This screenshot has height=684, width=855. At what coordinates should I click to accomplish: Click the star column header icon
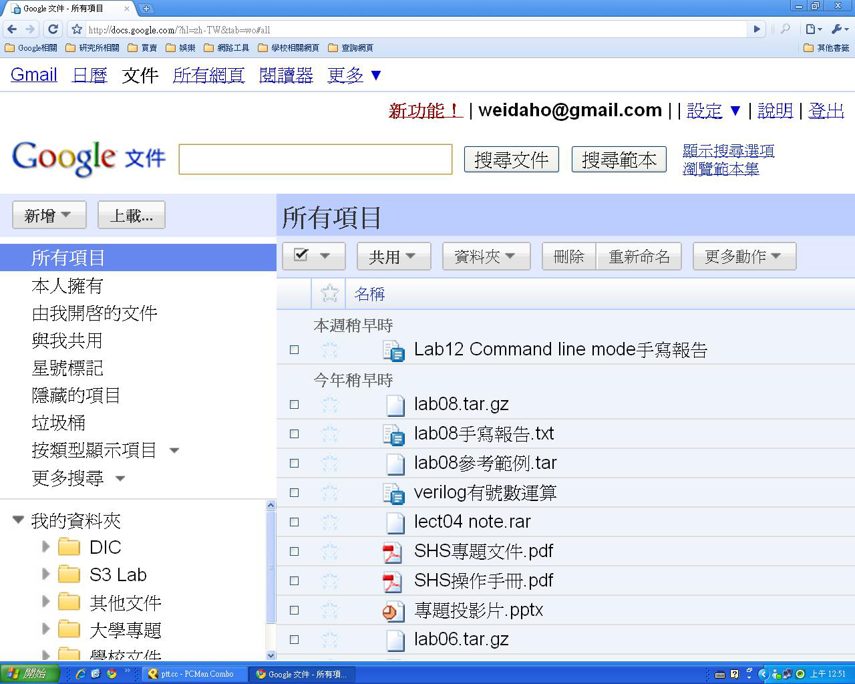pos(329,293)
